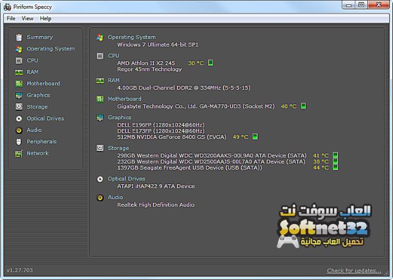Click the RAM icon in main panel

click(100, 80)
